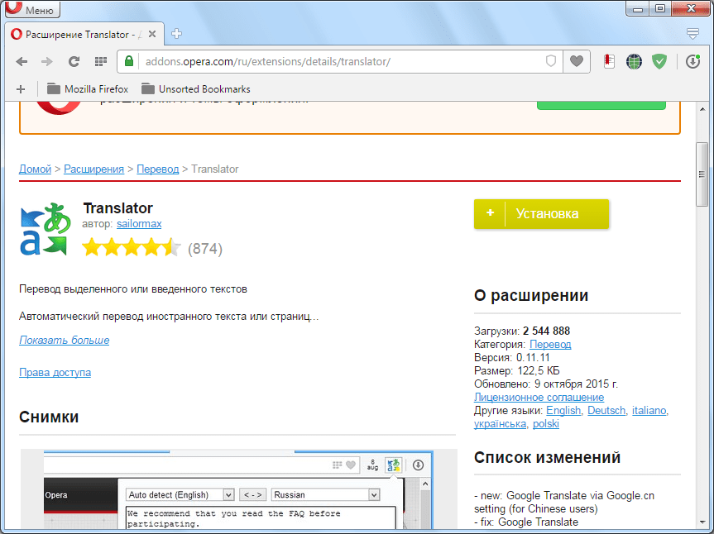Open the Unsorted Bookmarks folder
Image resolution: width=714 pixels, height=534 pixels.
[195, 88]
